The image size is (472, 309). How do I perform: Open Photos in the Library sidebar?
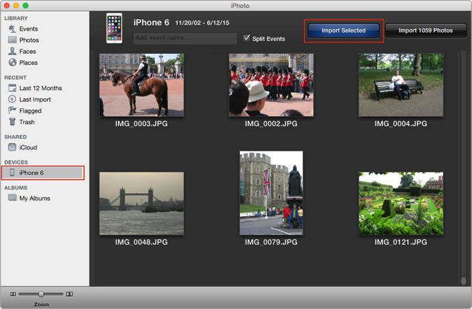pyautogui.click(x=29, y=40)
